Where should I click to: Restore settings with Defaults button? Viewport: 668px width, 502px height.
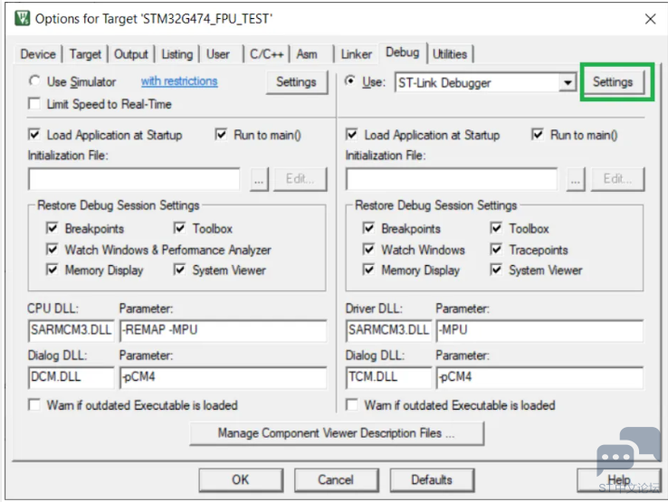coord(432,480)
